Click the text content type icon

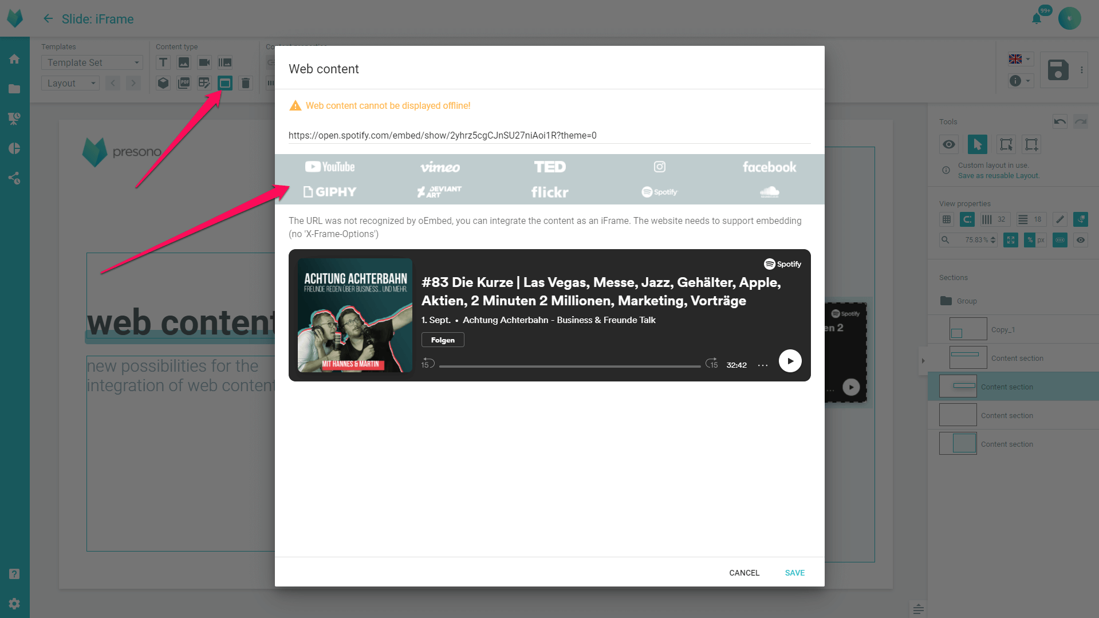[163, 62]
